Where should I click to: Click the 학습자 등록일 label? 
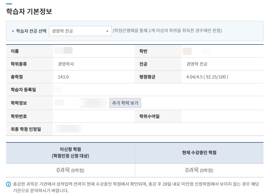click(23, 90)
